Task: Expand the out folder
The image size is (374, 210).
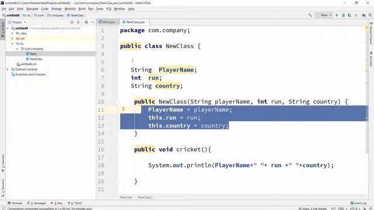Action: pyautogui.click(x=12, y=38)
